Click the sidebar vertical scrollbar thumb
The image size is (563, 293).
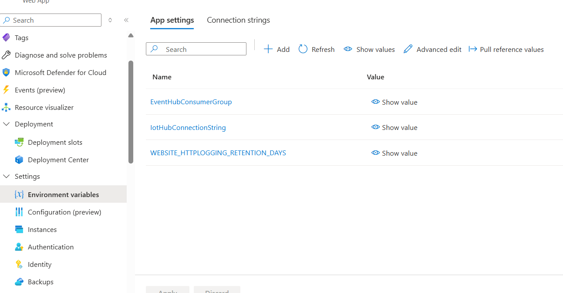[x=131, y=112]
